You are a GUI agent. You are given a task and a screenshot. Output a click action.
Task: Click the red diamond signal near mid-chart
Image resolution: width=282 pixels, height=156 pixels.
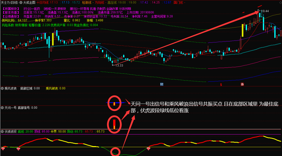pyautogui.click(x=148, y=149)
